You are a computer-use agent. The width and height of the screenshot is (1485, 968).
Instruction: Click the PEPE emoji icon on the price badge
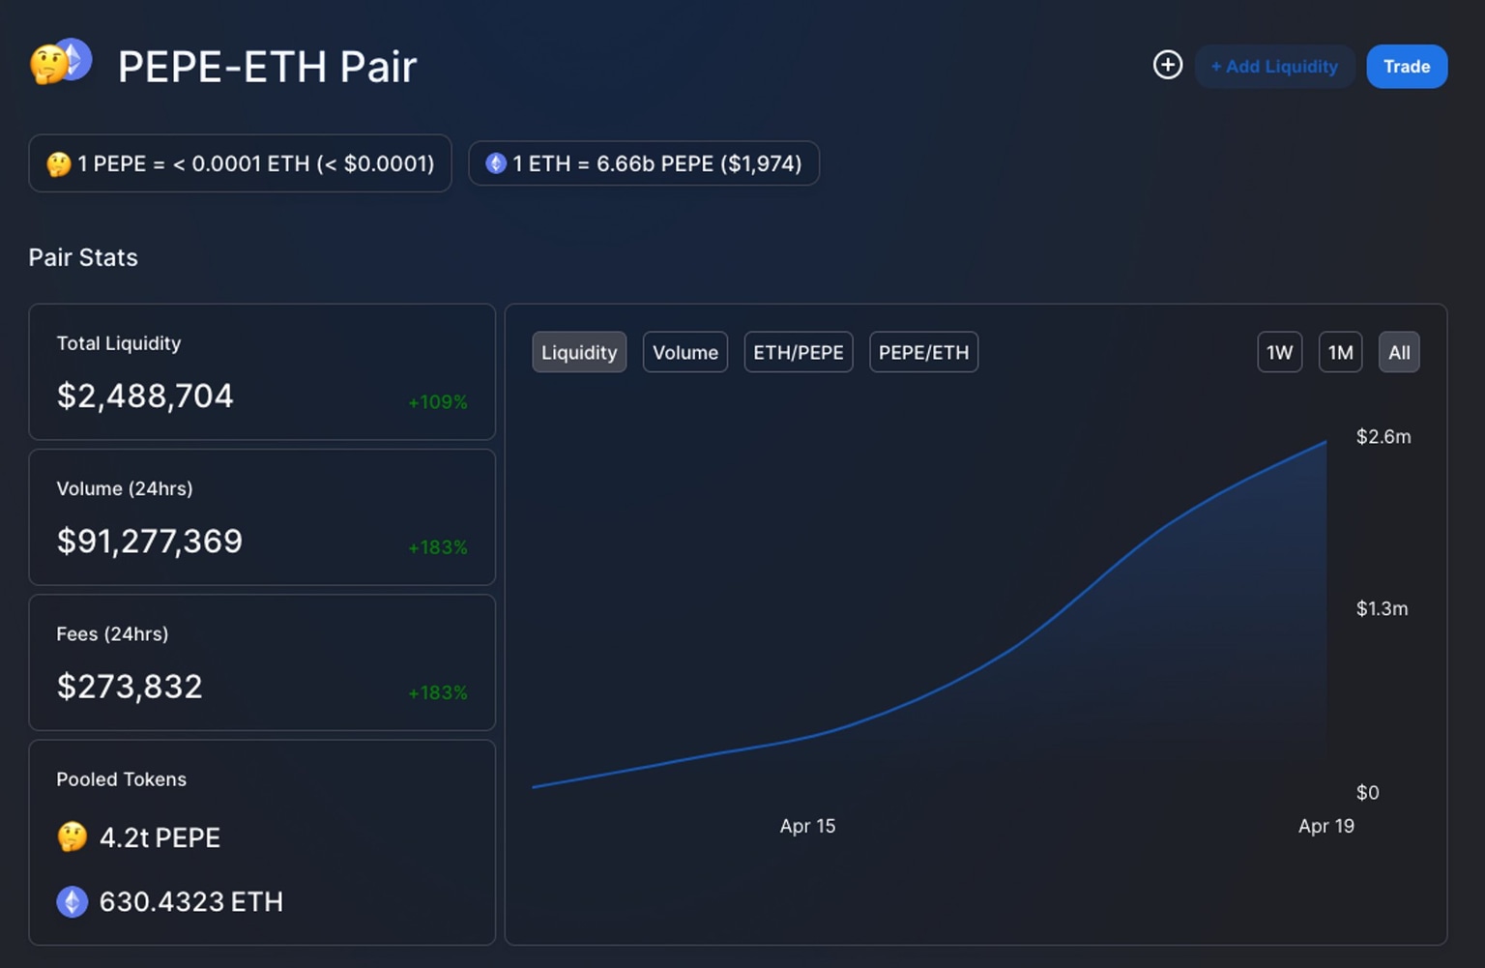click(60, 163)
